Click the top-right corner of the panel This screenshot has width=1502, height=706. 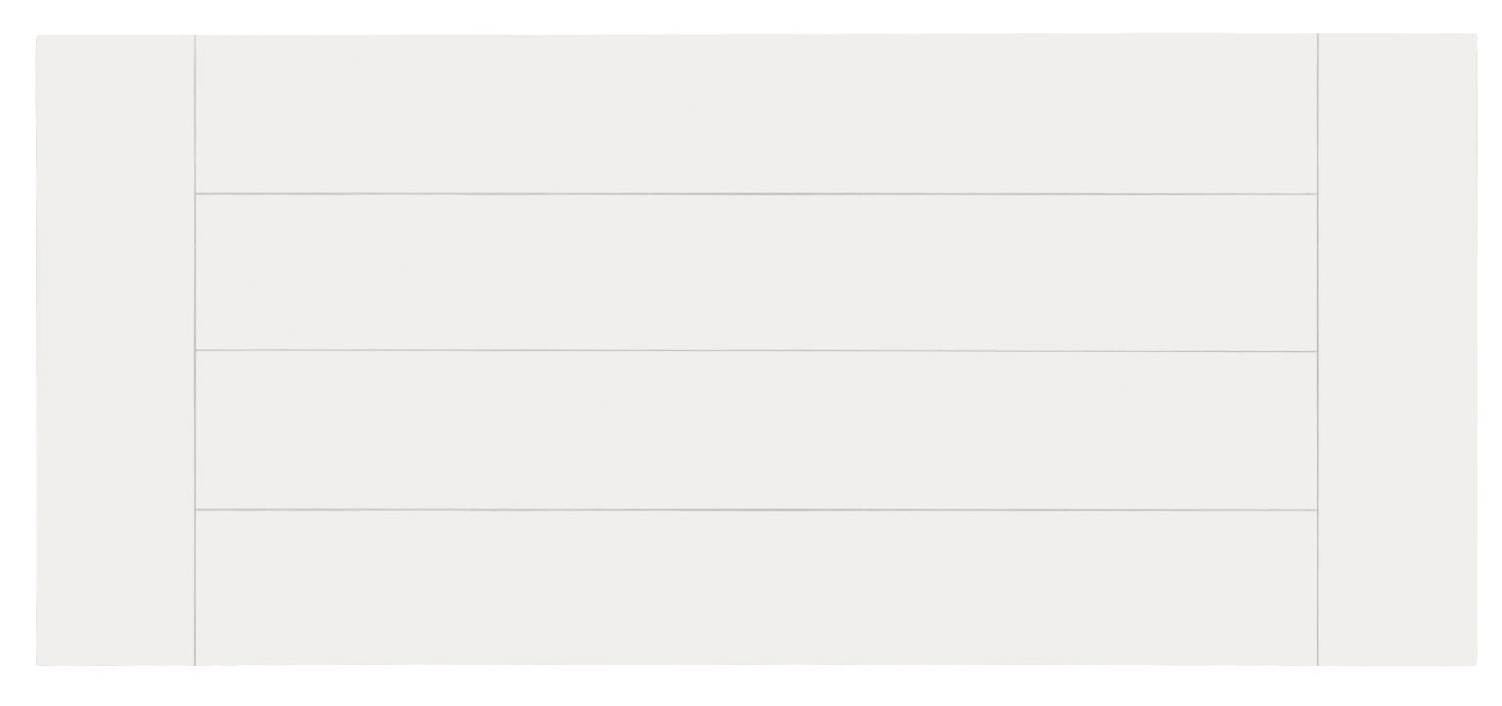1475,36
